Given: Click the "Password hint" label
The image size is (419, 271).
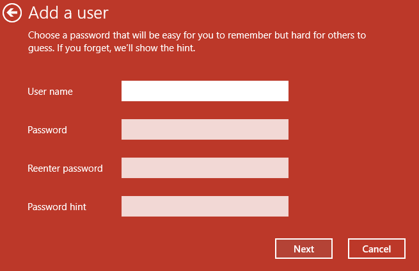Looking at the screenshot, I should pos(57,207).
